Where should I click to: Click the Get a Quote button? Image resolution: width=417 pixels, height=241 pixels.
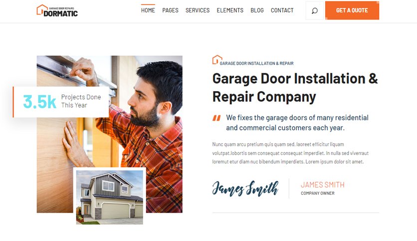[x=352, y=10]
